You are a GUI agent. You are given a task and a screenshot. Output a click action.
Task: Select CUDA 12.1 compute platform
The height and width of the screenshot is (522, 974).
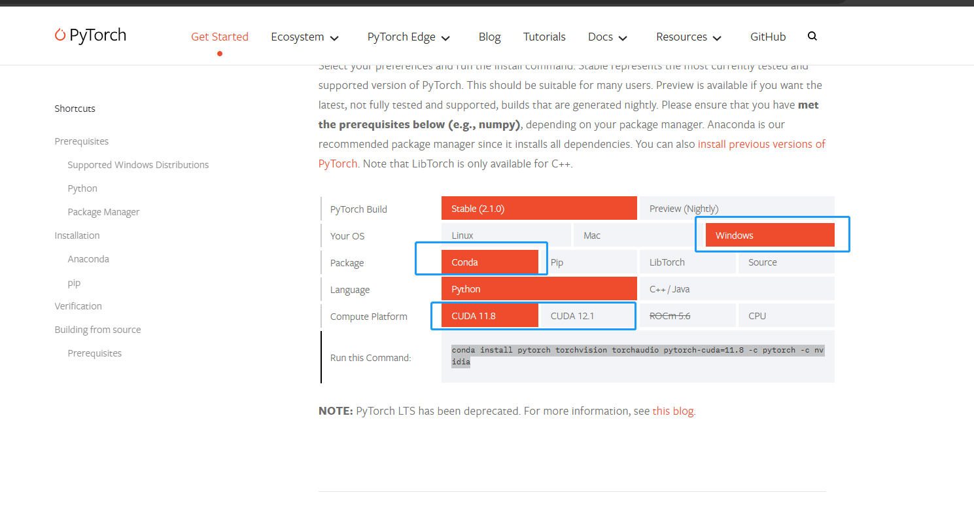coord(589,315)
